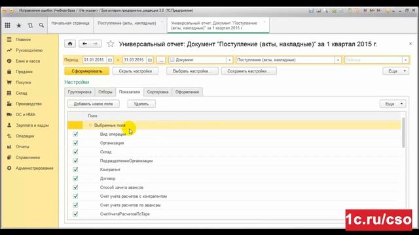Screen dimensions: 419x235
Task: Open Поступление (акты, накладные) window tab
Action: click(x=130, y=25)
